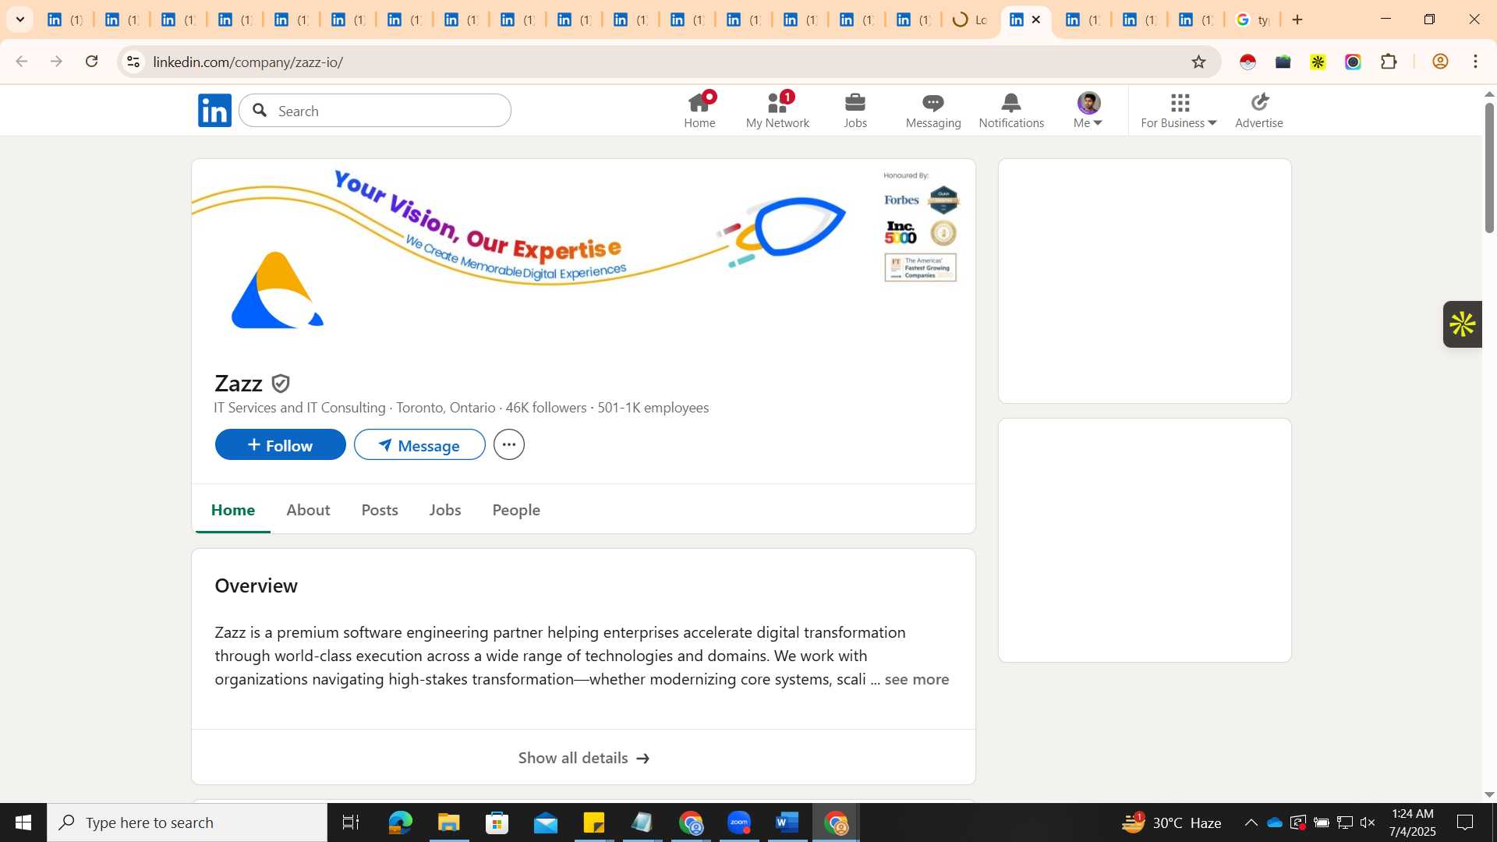This screenshot has width=1497, height=842.
Task: Open the three-dot more options button
Action: [509, 444]
